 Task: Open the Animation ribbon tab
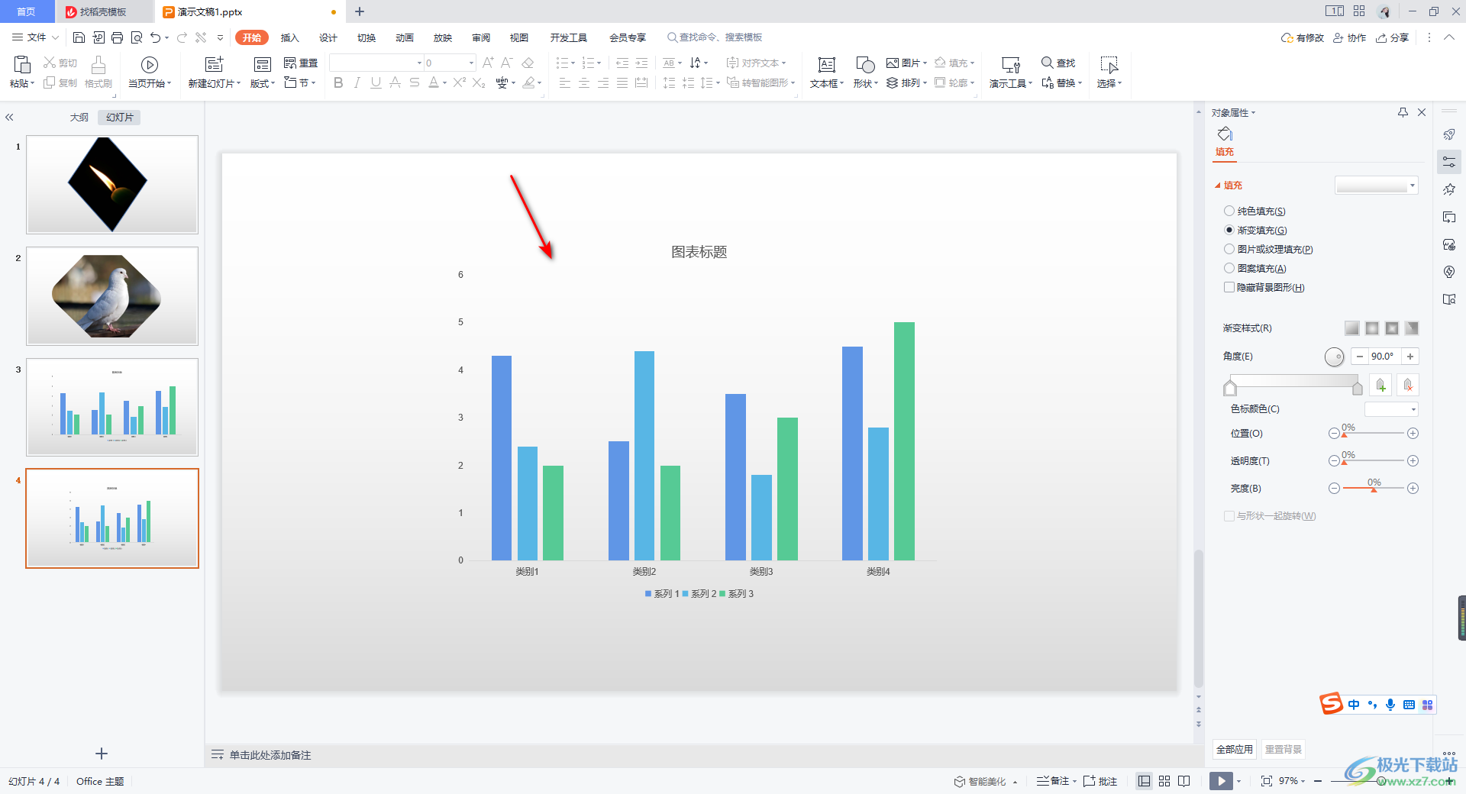pos(404,37)
